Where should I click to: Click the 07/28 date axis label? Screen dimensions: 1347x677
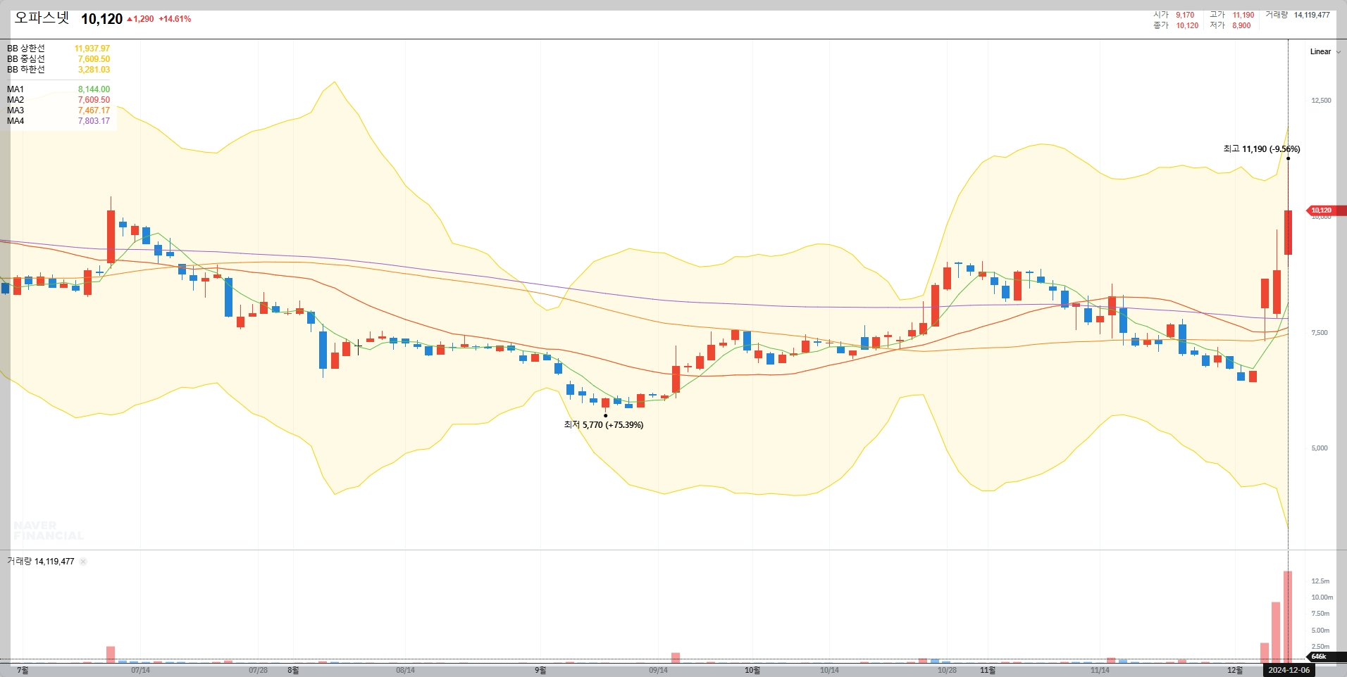point(258,670)
